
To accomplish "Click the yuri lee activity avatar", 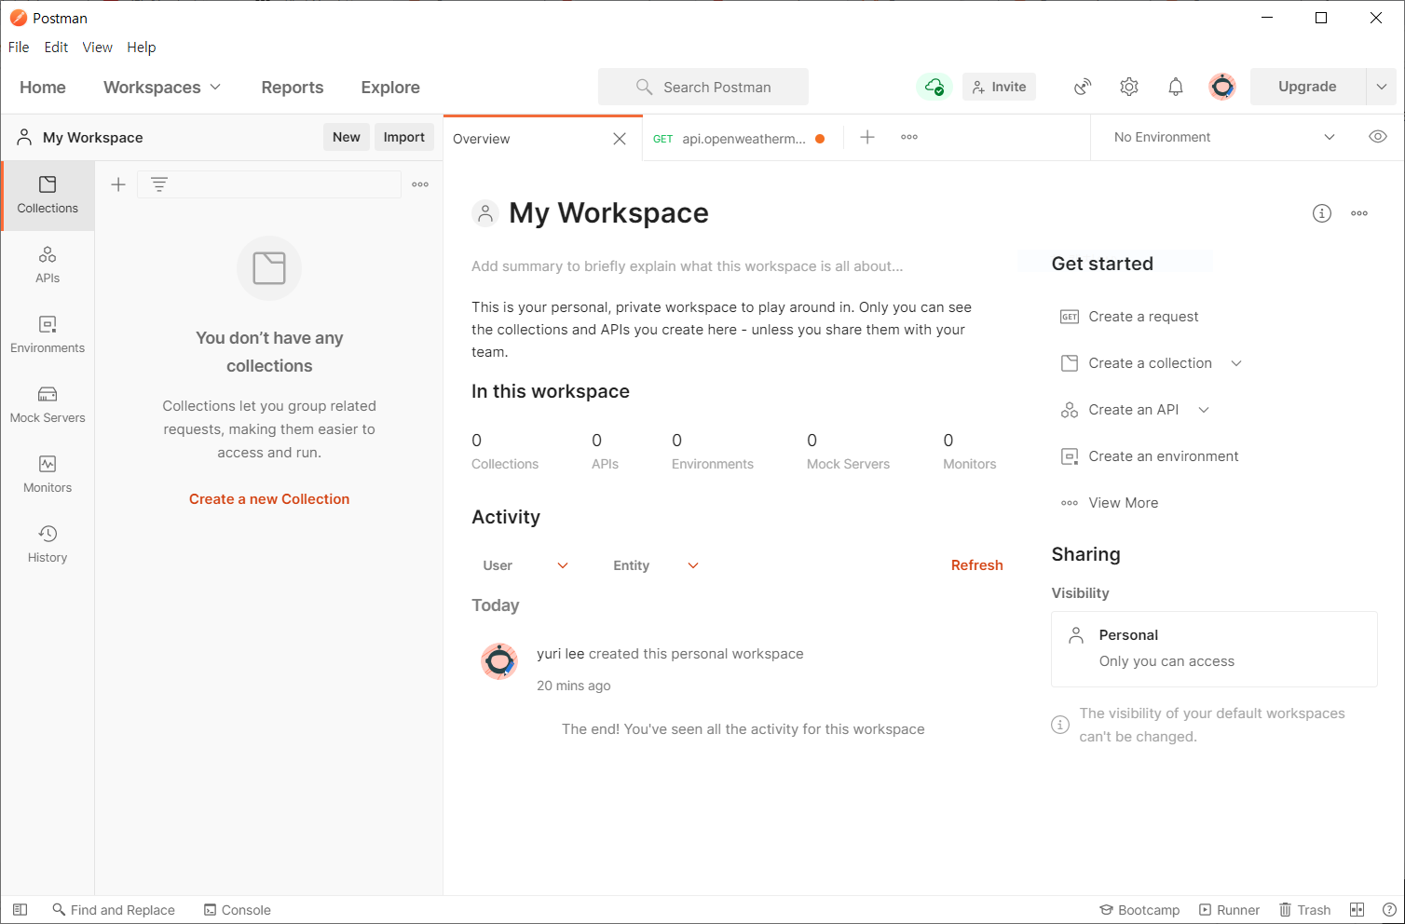I will coord(499,661).
